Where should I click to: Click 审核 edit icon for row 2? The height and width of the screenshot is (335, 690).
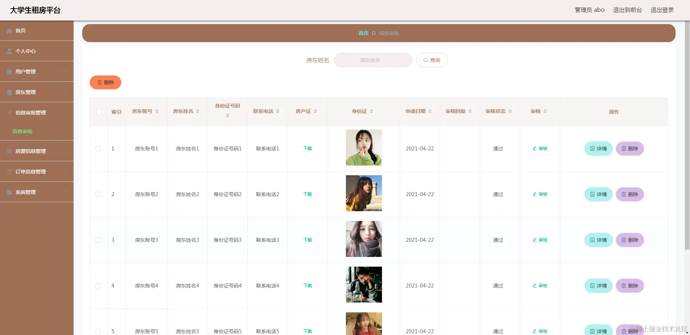click(x=535, y=194)
